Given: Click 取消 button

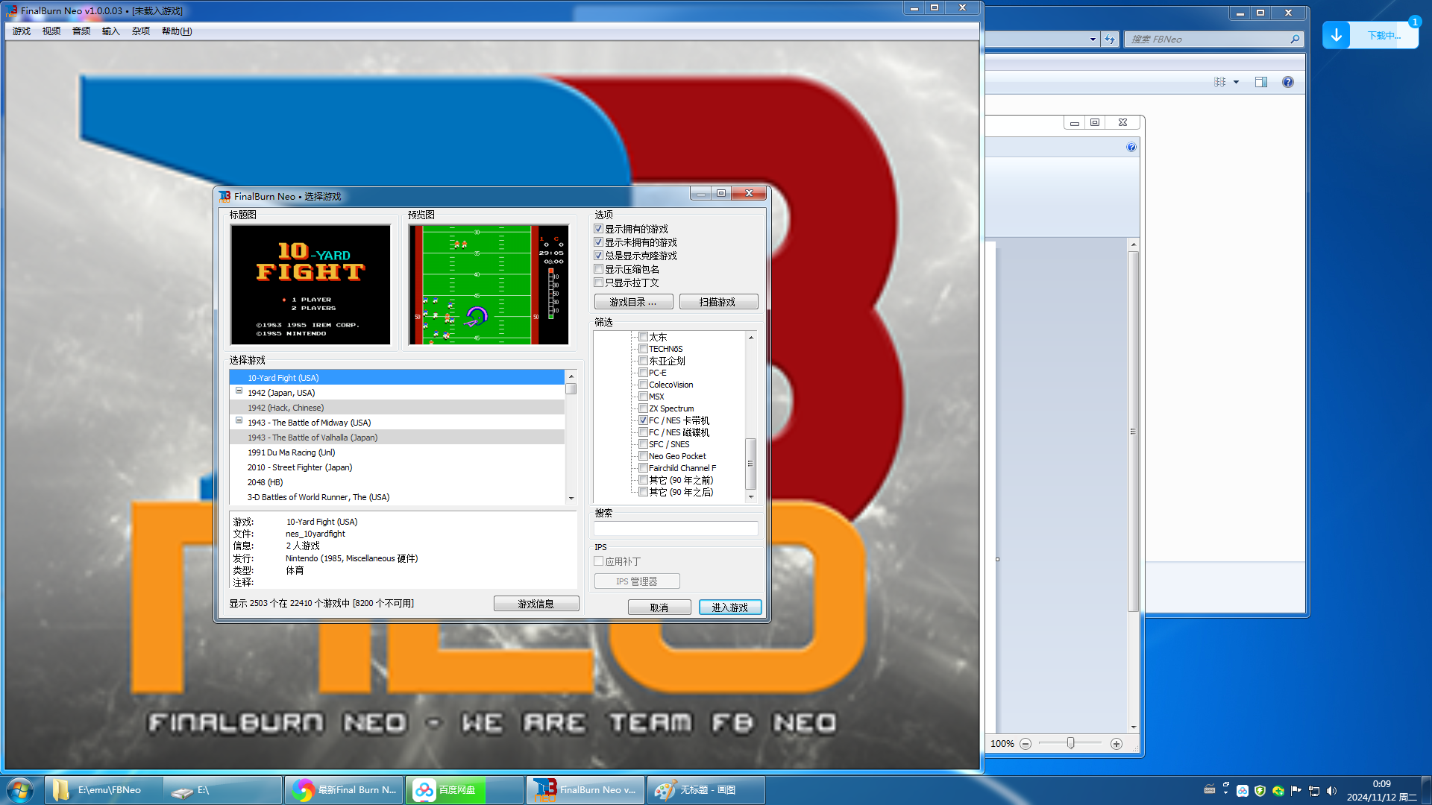Looking at the screenshot, I should [x=659, y=607].
